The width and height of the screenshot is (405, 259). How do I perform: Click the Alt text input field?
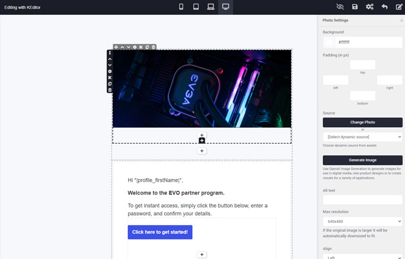[x=362, y=200]
